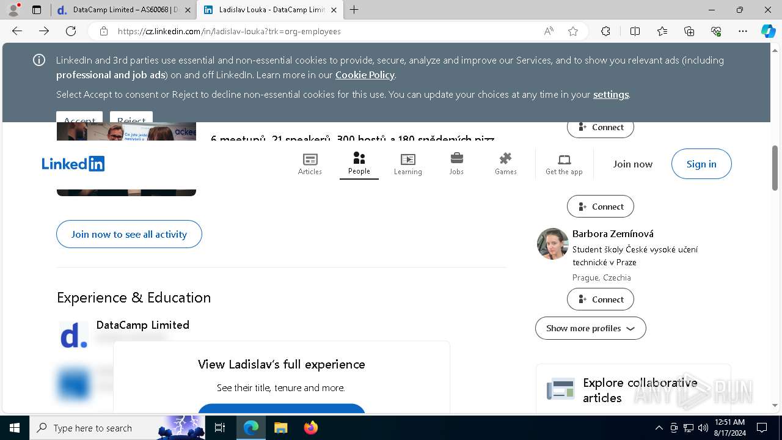Click the activity post thumbnail image
The height and width of the screenshot is (440, 782).
(x=126, y=159)
